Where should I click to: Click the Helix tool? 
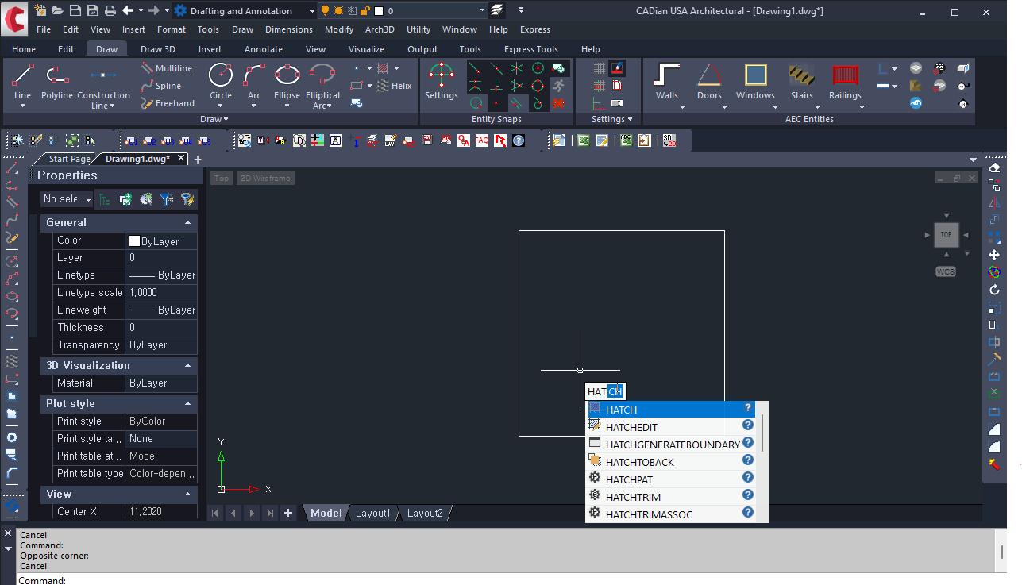(395, 86)
